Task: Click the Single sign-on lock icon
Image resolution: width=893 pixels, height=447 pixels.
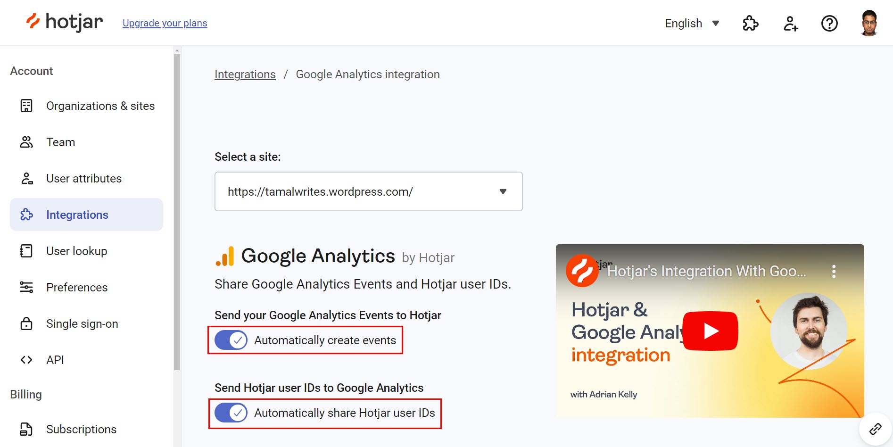Action: pos(26,323)
